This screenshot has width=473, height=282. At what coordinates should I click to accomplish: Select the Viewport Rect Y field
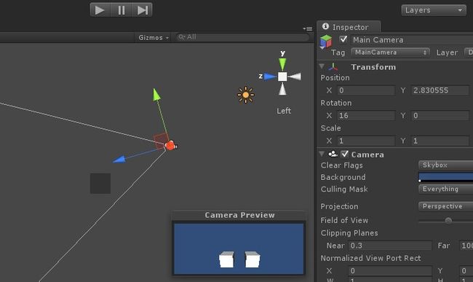click(x=466, y=271)
